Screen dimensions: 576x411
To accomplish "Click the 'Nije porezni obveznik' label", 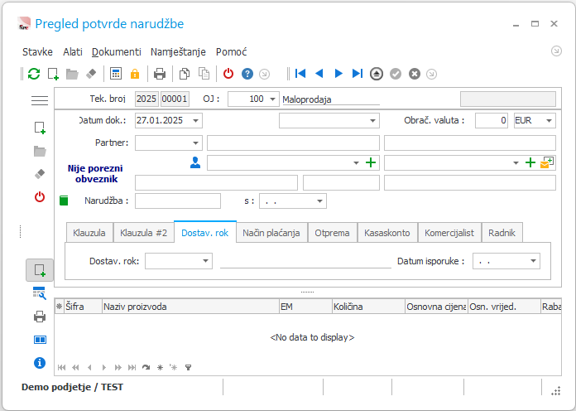I will (x=95, y=174).
